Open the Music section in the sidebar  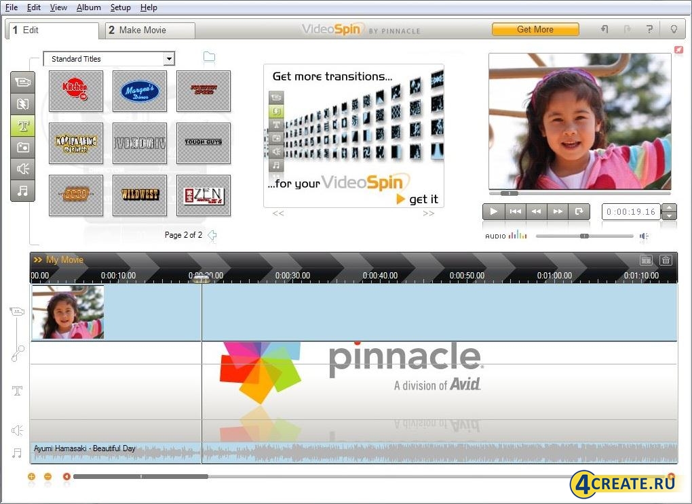click(x=22, y=190)
